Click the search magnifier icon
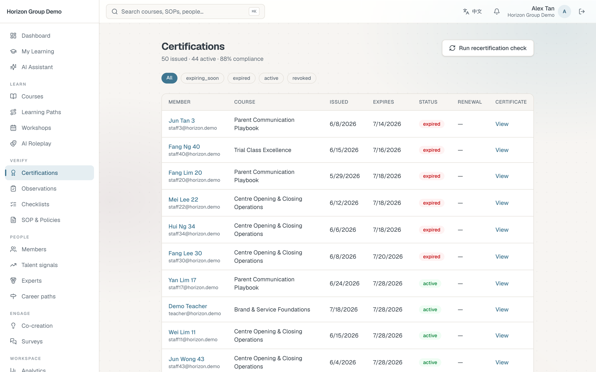The width and height of the screenshot is (596, 372). tap(115, 12)
